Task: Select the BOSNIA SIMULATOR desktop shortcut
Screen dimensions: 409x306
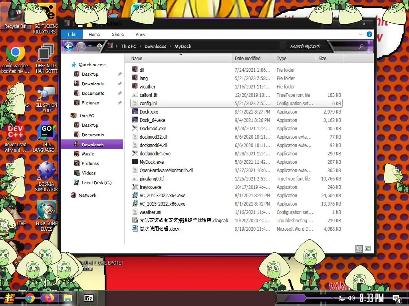Action: tap(46, 177)
